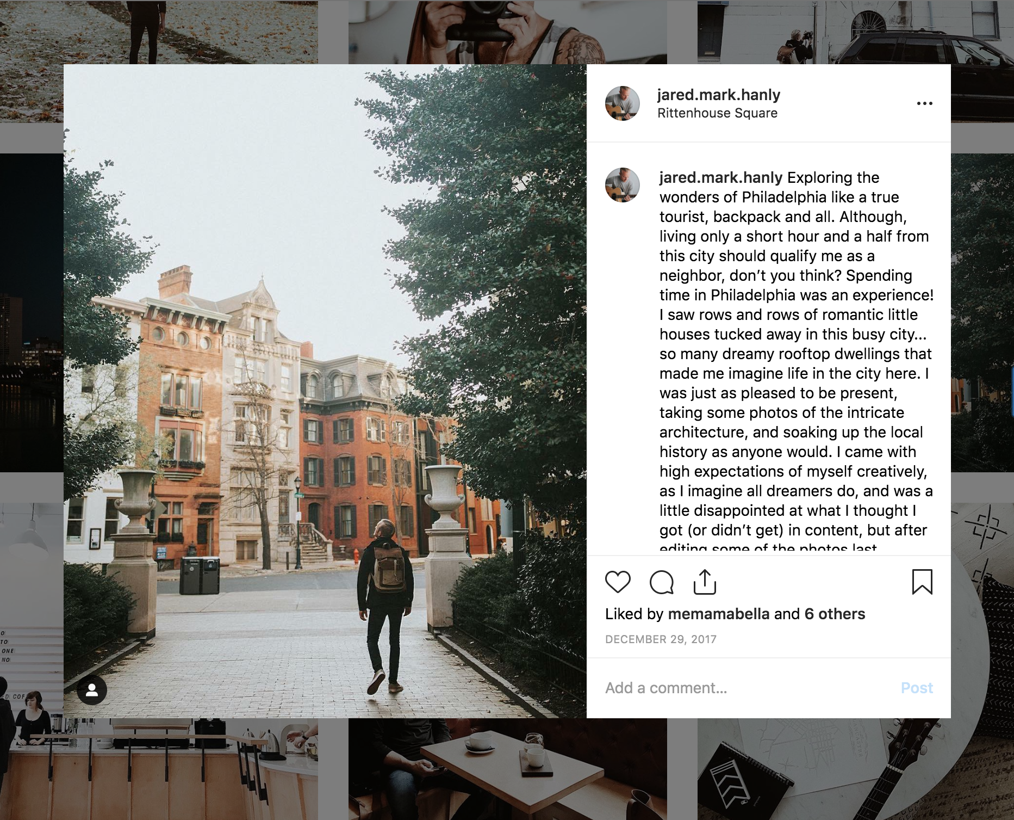Viewport: 1014px width, 820px height.
Task: Open the avatar beside the caption text
Action: (x=622, y=185)
